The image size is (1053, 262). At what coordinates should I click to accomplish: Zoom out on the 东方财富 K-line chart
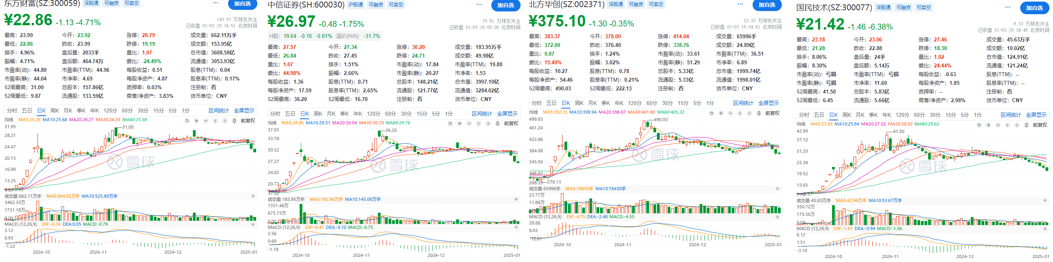206,121
